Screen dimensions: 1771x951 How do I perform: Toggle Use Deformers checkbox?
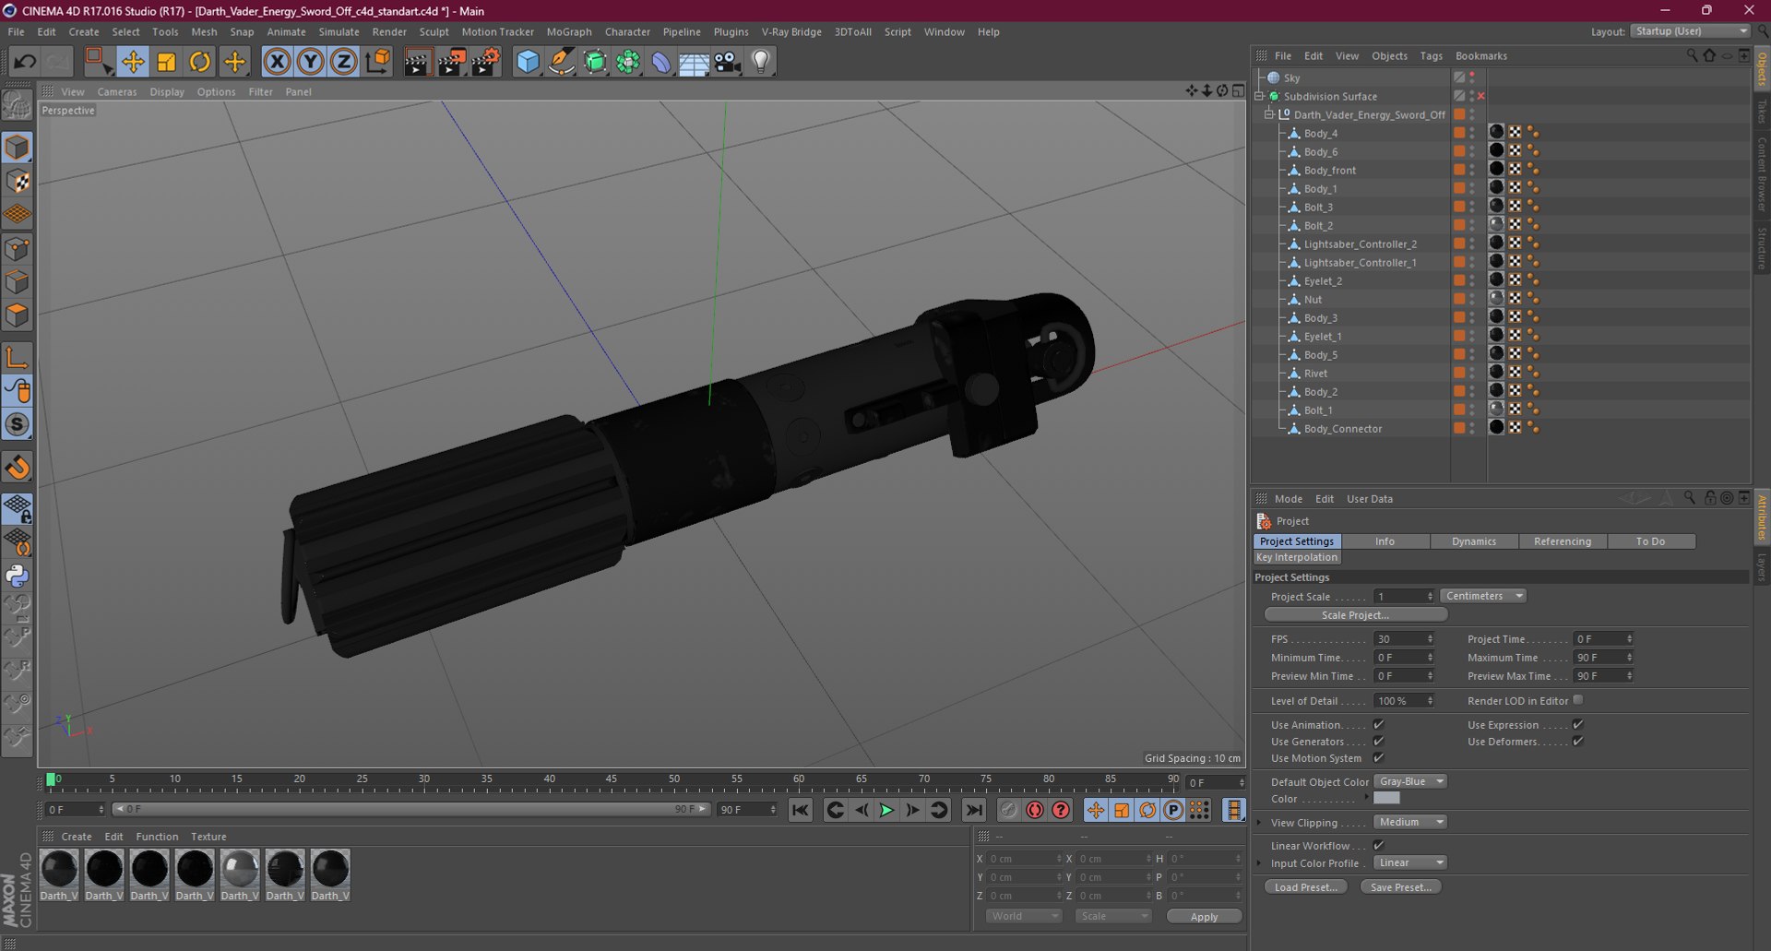pos(1577,741)
